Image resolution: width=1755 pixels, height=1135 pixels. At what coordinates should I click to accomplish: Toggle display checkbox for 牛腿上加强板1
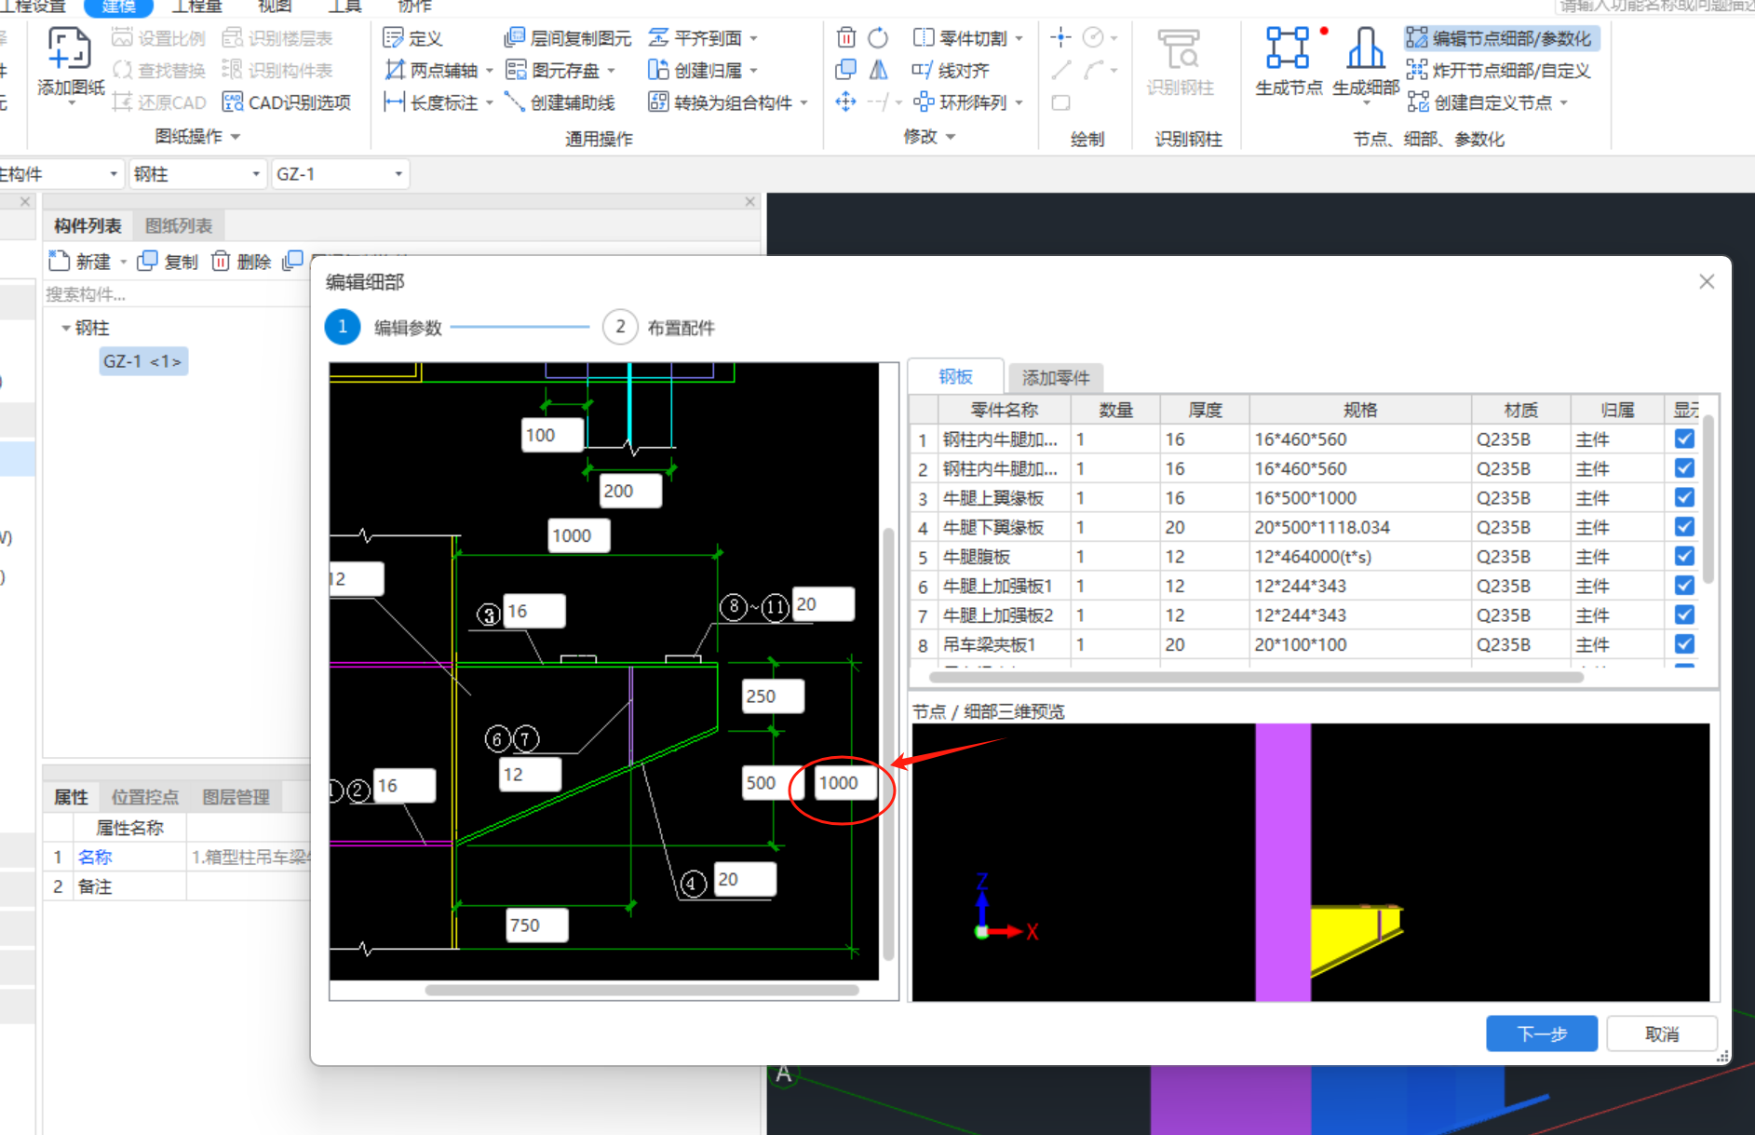point(1684,585)
